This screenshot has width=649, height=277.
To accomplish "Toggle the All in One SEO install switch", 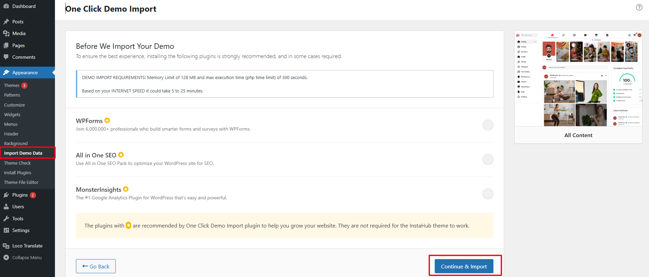I will click(488, 159).
